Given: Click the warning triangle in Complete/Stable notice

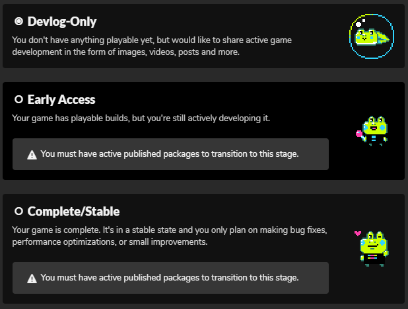Looking at the screenshot, I should (x=32, y=278).
